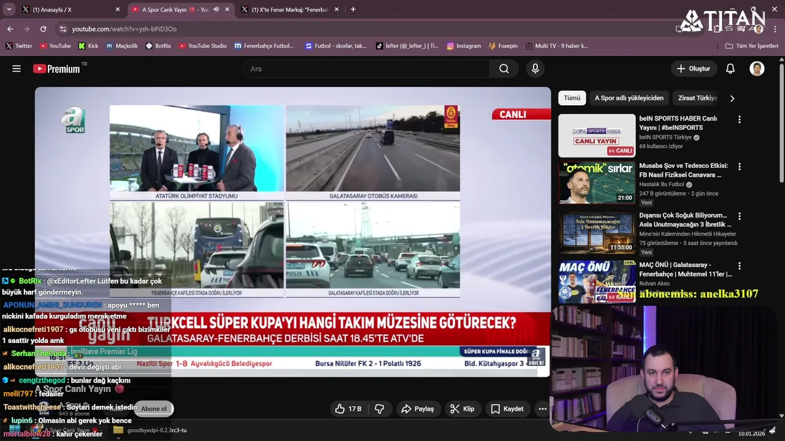Switch to X'te Fener Markaj tab
785x441 pixels.
coord(289,9)
